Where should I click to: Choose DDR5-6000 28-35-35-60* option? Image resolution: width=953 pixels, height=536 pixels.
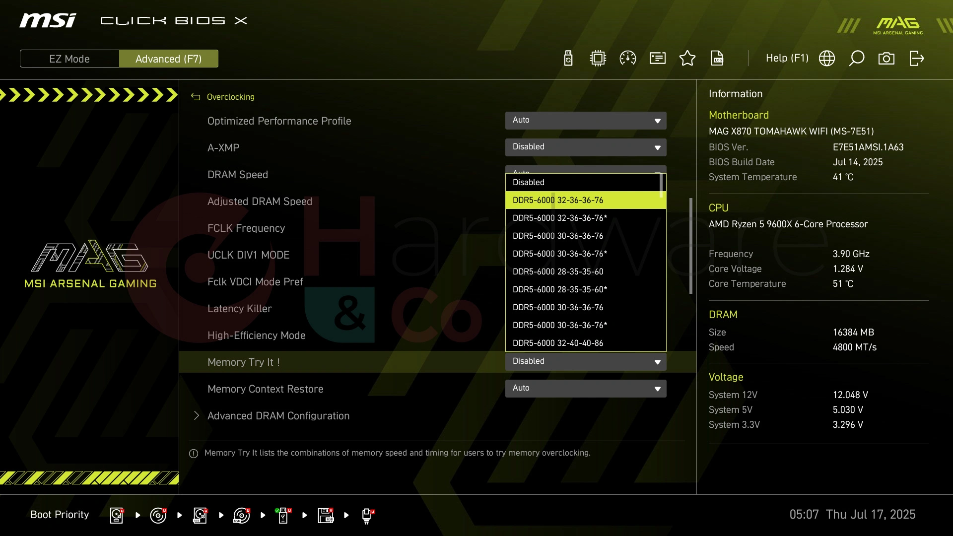[x=586, y=289]
